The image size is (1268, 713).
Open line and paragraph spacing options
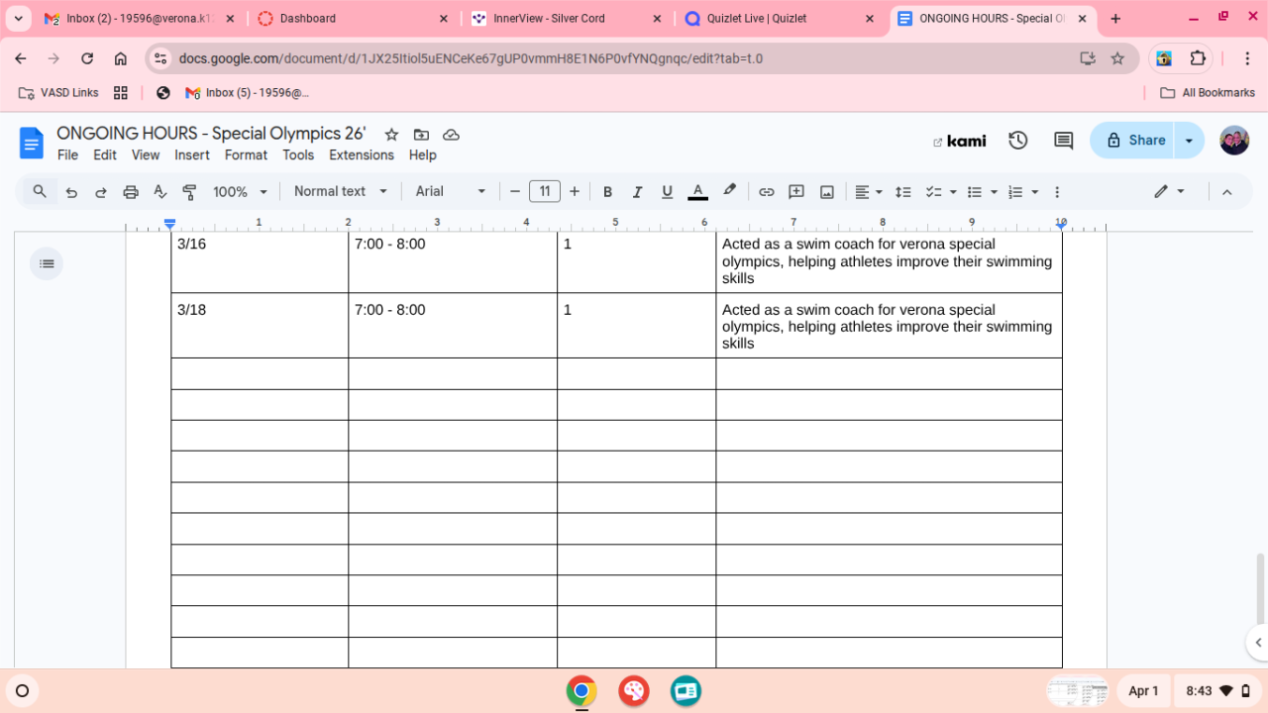[x=902, y=192]
